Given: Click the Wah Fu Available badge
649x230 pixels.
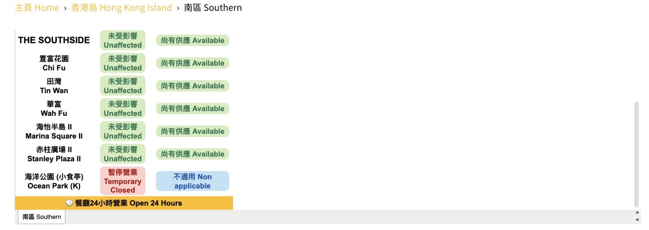Looking at the screenshot, I should click(193, 108).
